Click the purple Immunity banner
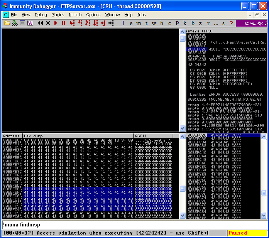Viewport: 269px width, 238px height. point(252,23)
